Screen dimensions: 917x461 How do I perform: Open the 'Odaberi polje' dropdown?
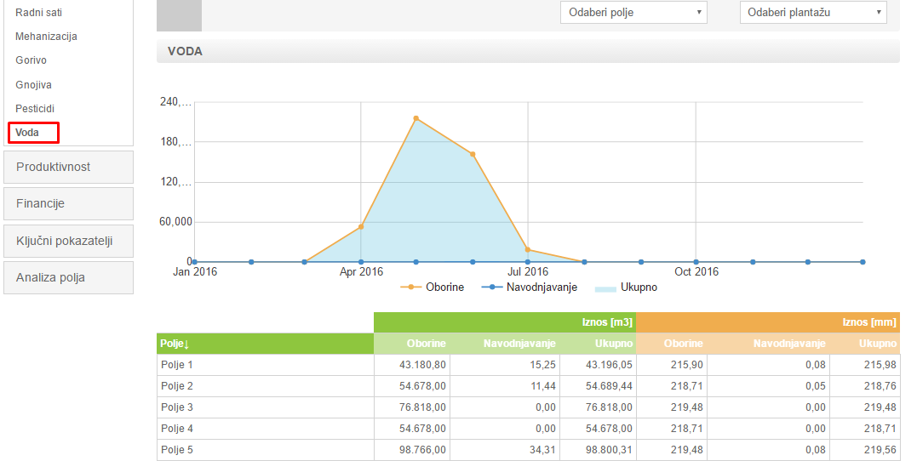(x=635, y=12)
